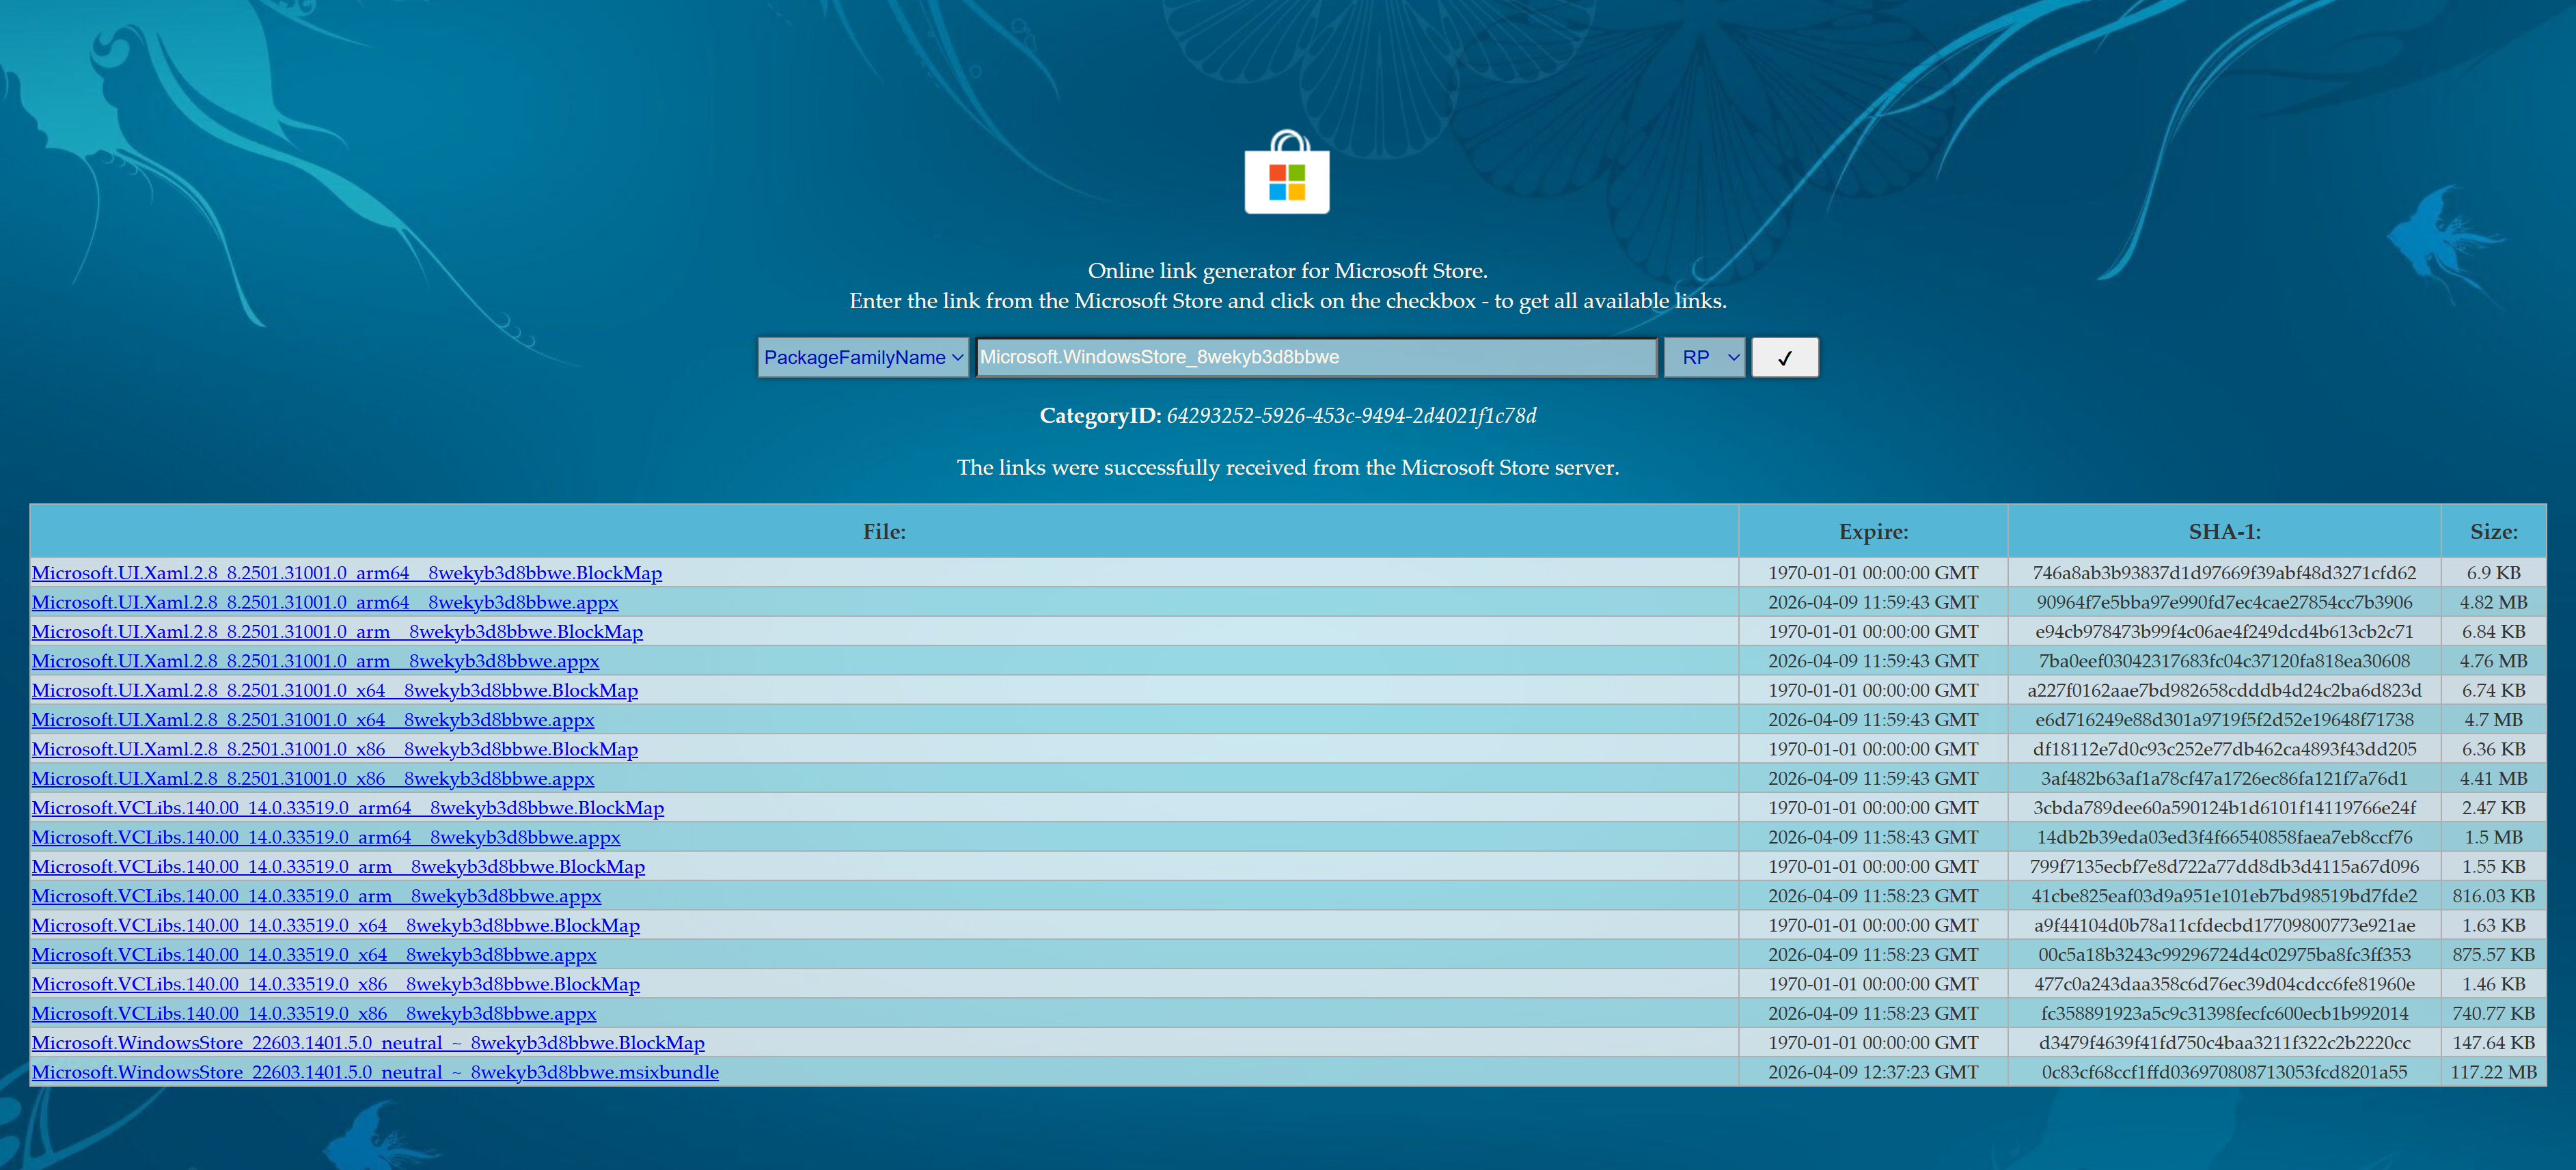Click the Size: column header

click(2493, 531)
